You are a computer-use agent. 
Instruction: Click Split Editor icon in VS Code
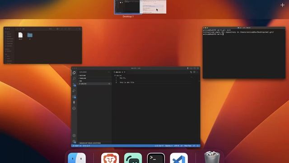click(x=194, y=72)
